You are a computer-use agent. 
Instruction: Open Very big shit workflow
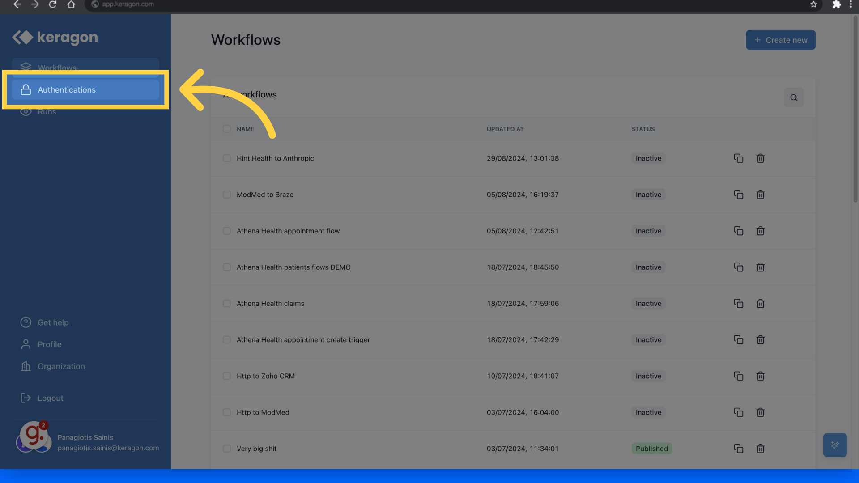tap(256, 449)
